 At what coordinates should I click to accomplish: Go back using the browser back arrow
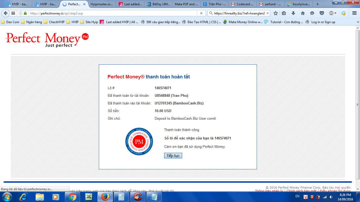tap(6, 13)
